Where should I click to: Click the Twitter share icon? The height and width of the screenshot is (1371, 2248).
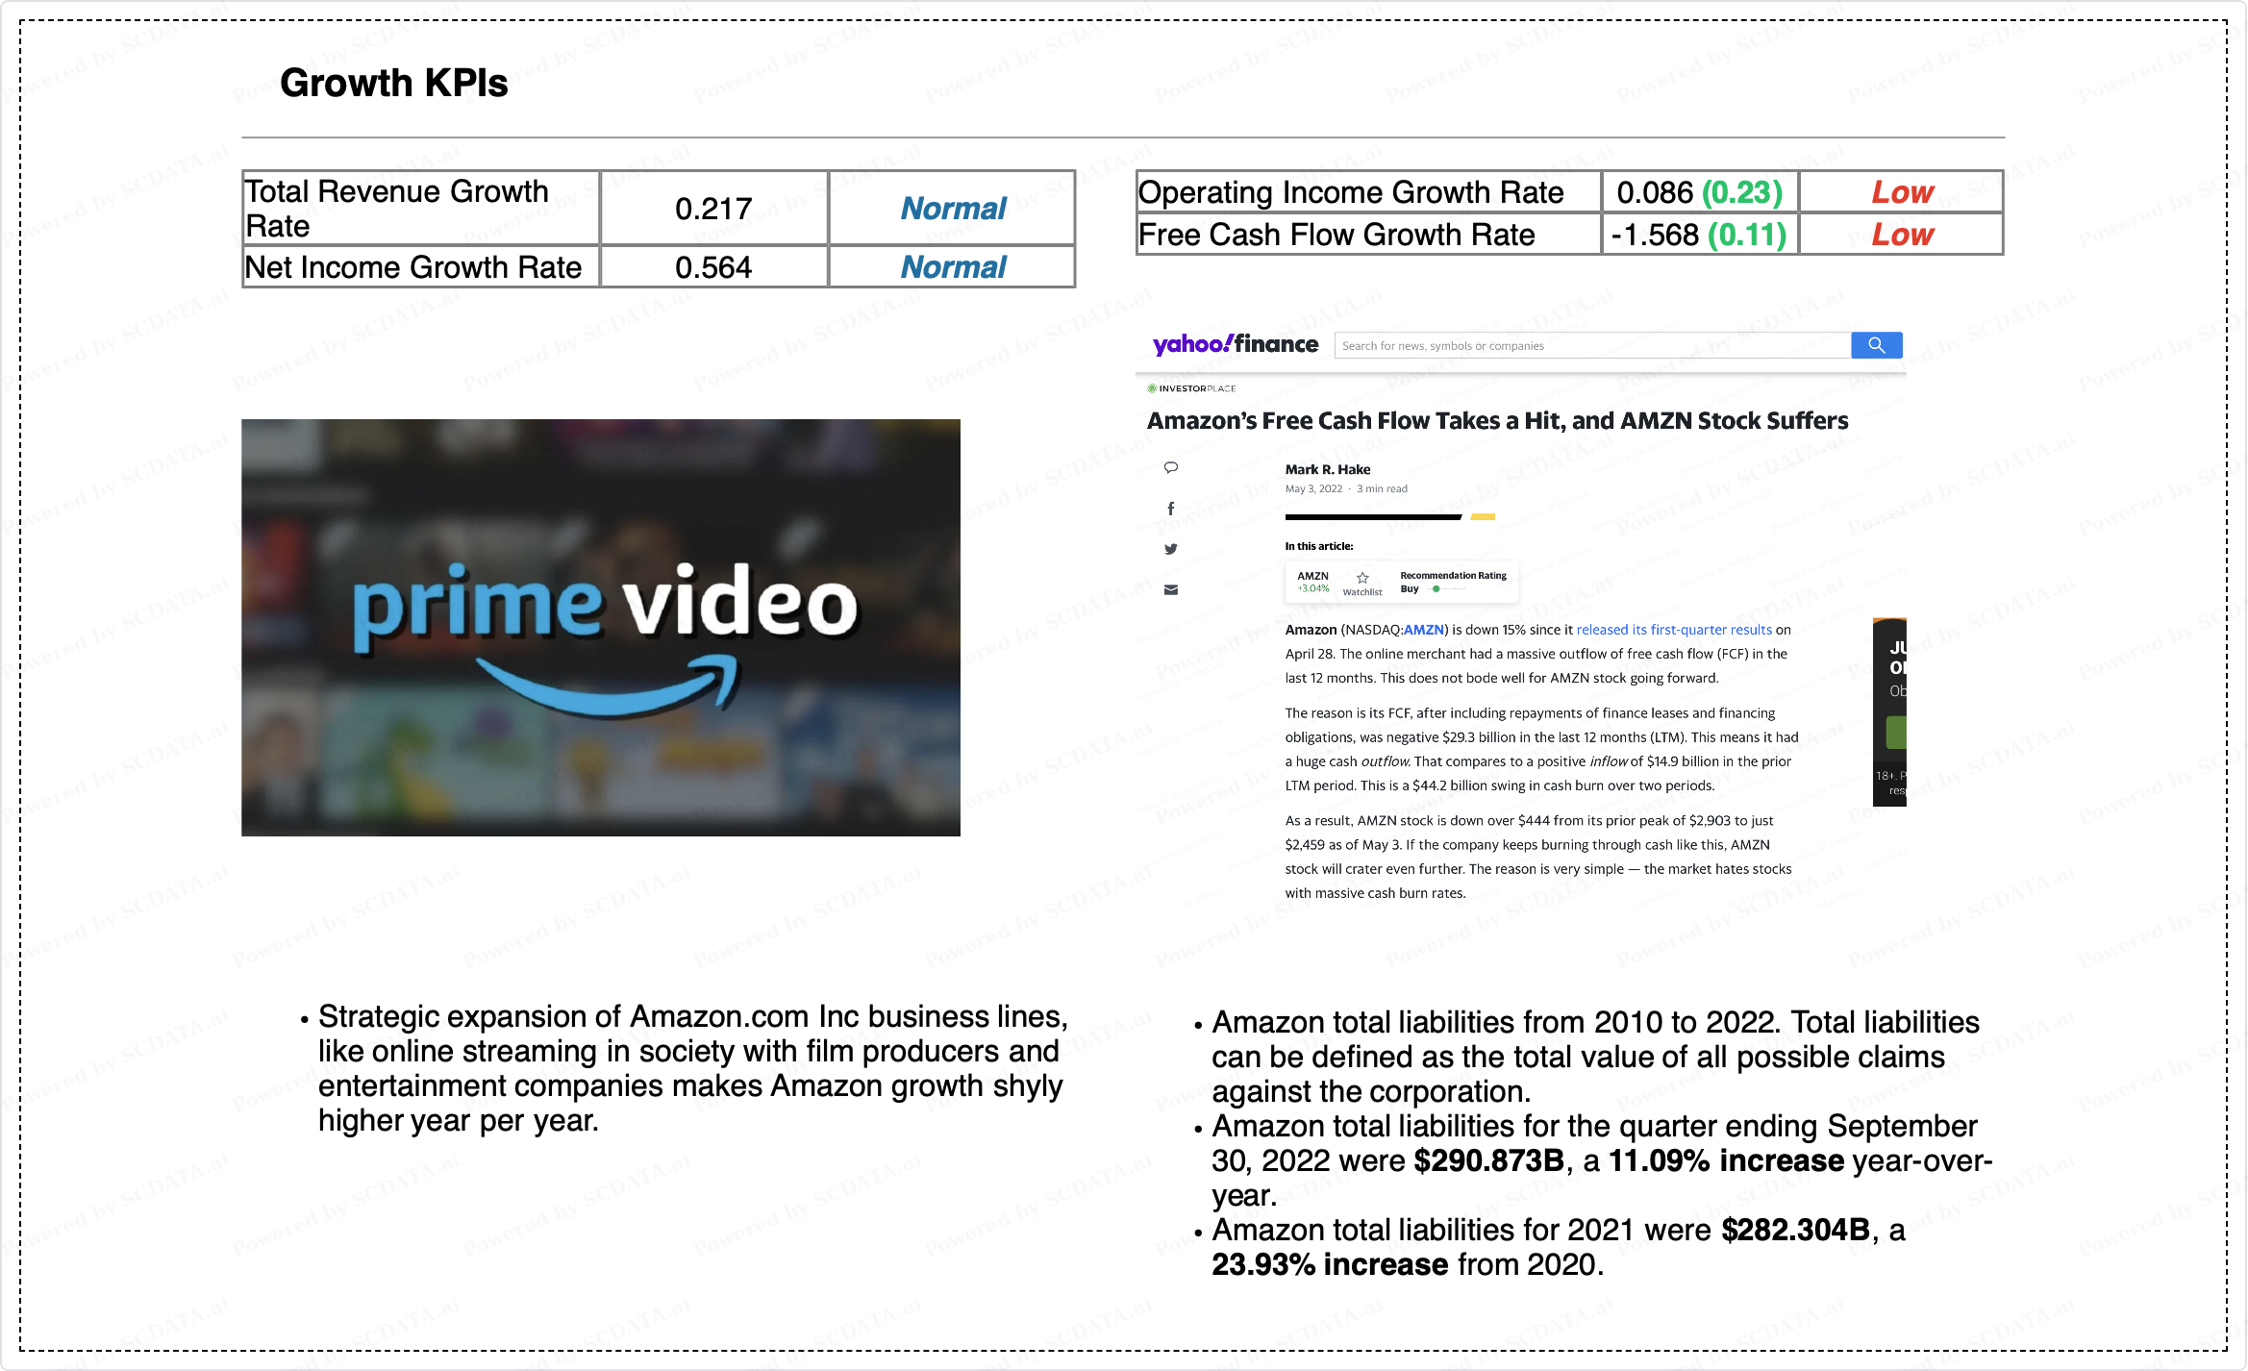point(1170,549)
